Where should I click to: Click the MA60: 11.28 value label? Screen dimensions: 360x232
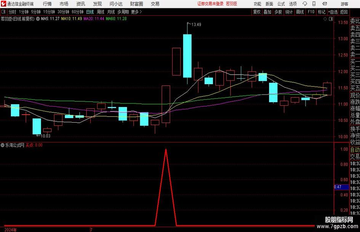(116, 19)
